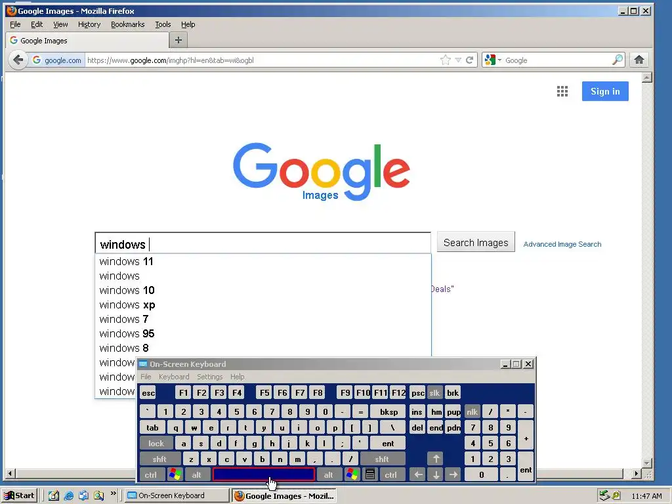Reload the page with the refresh icon
This screenshot has width=672, height=504.
(x=470, y=60)
